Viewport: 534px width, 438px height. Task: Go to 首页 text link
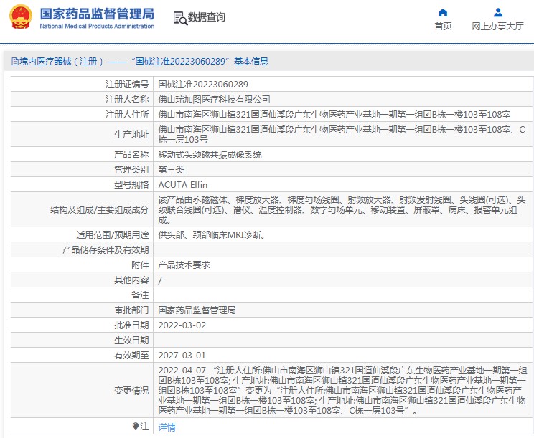click(443, 27)
